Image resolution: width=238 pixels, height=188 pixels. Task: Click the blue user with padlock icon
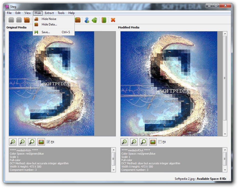pyautogui.click(x=87, y=20)
